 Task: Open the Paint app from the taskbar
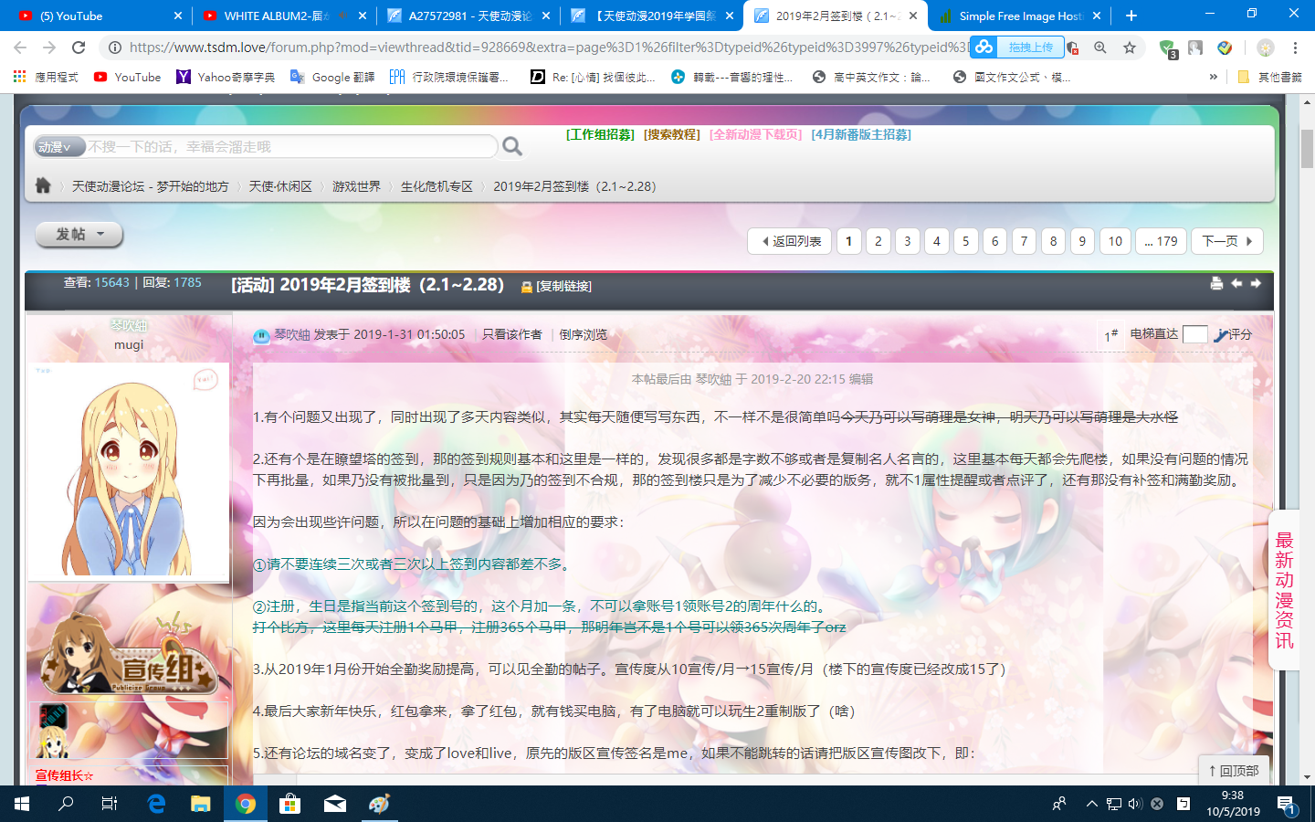(380, 804)
